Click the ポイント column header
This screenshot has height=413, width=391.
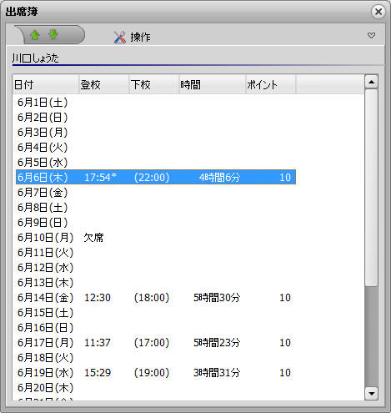pyautogui.click(x=271, y=84)
